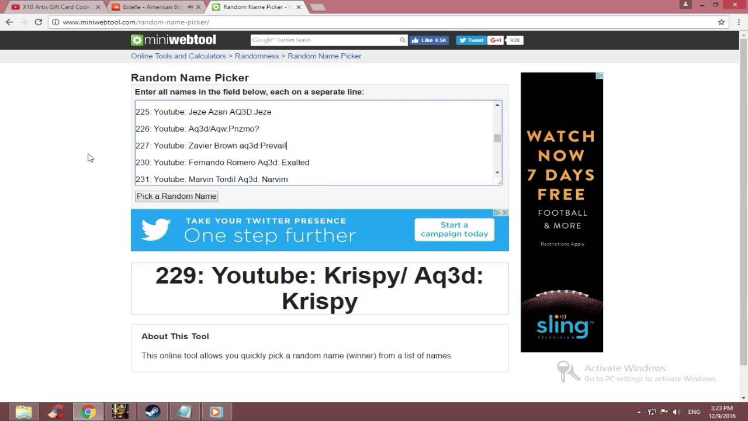Viewport: 748px width, 421px height.
Task: Close the Twitter banner ad X icon
Action: coord(505,212)
